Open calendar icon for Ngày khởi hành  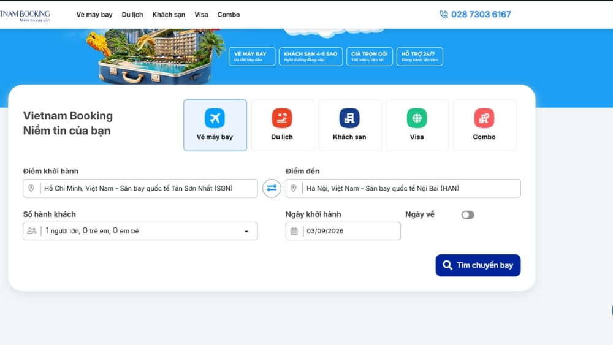click(x=294, y=231)
